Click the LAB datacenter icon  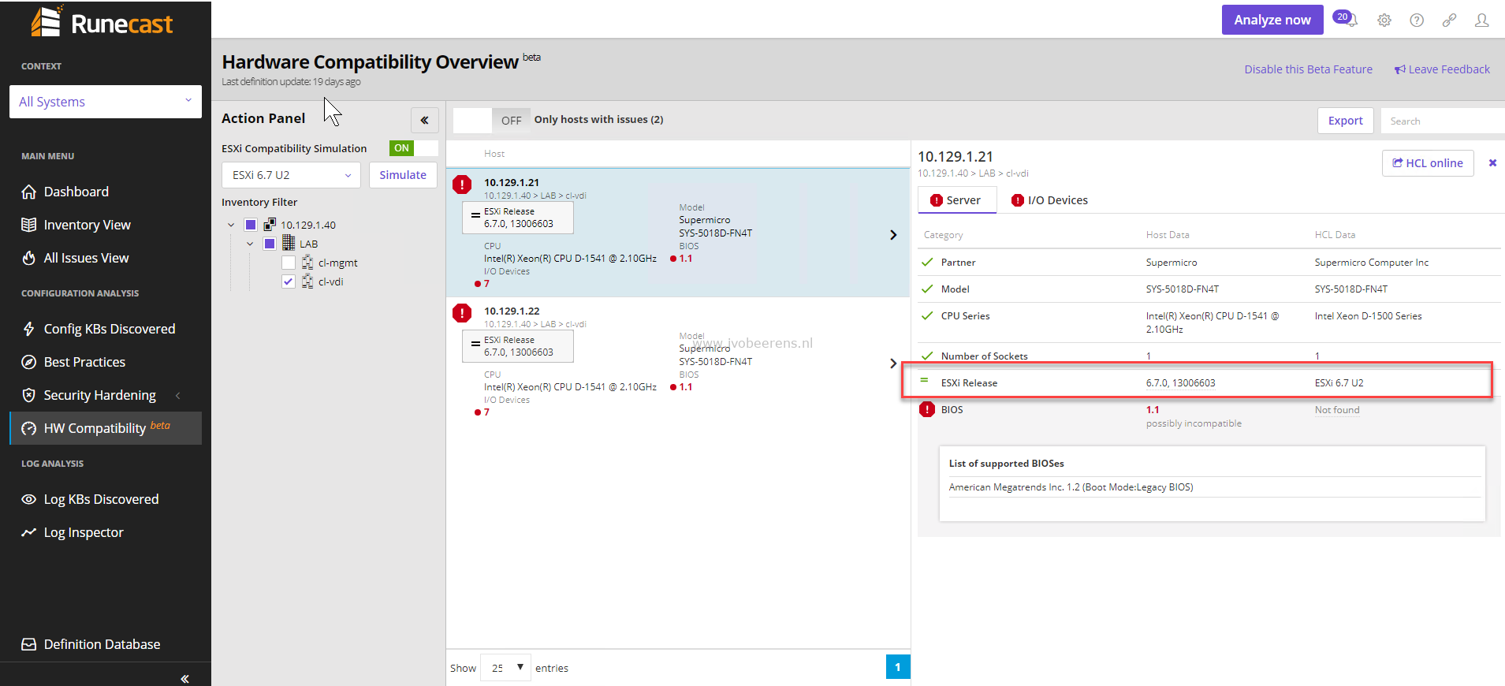point(289,243)
